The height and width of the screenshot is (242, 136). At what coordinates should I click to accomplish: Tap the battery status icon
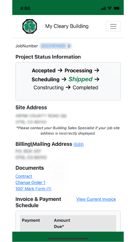coord(117,8)
